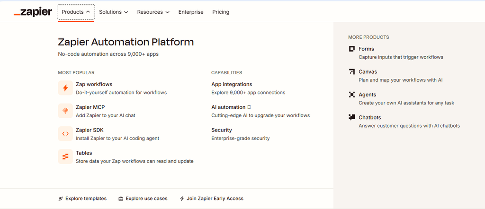Open App integrations
Screen dimensions: 485x209
(x=232, y=84)
